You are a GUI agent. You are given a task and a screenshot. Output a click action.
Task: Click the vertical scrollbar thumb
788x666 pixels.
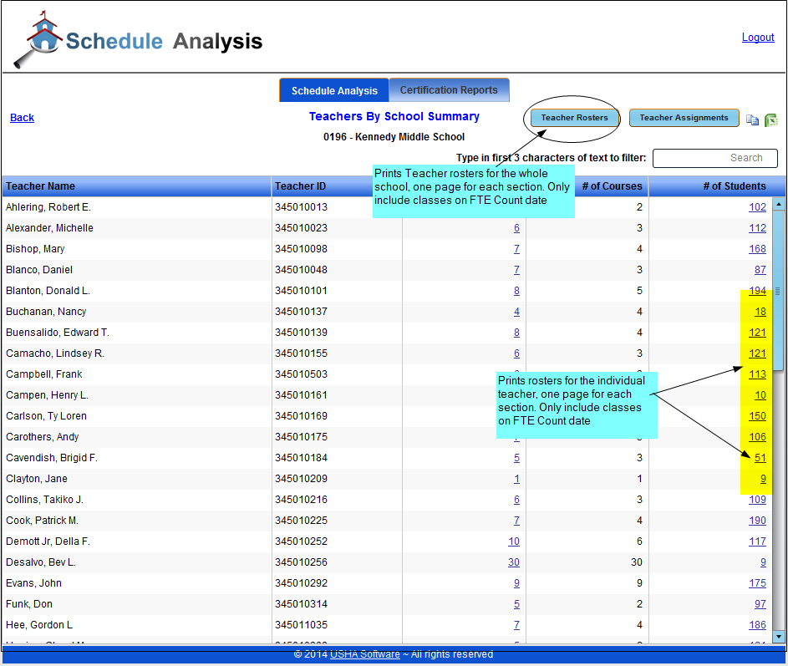point(779,291)
